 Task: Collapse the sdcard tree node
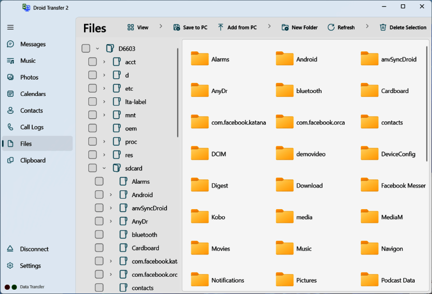point(104,168)
